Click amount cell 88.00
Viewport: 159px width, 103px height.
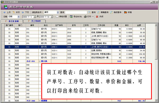pyautogui.click(x=139, y=58)
